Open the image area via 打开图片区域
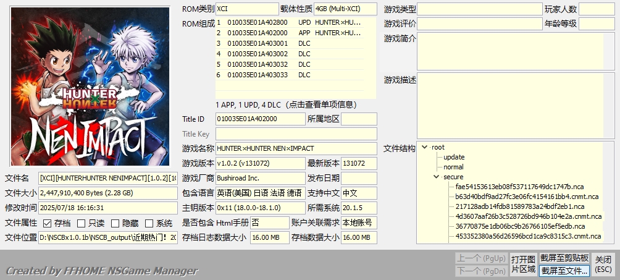 [x=523, y=264]
